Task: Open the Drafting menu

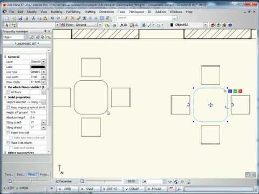Action: [90, 12]
